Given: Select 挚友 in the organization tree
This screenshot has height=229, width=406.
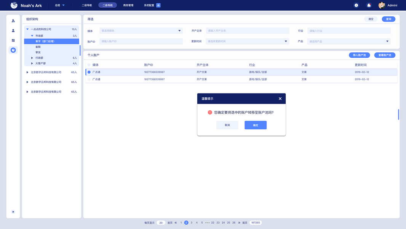Looking at the screenshot, I should 38,52.
